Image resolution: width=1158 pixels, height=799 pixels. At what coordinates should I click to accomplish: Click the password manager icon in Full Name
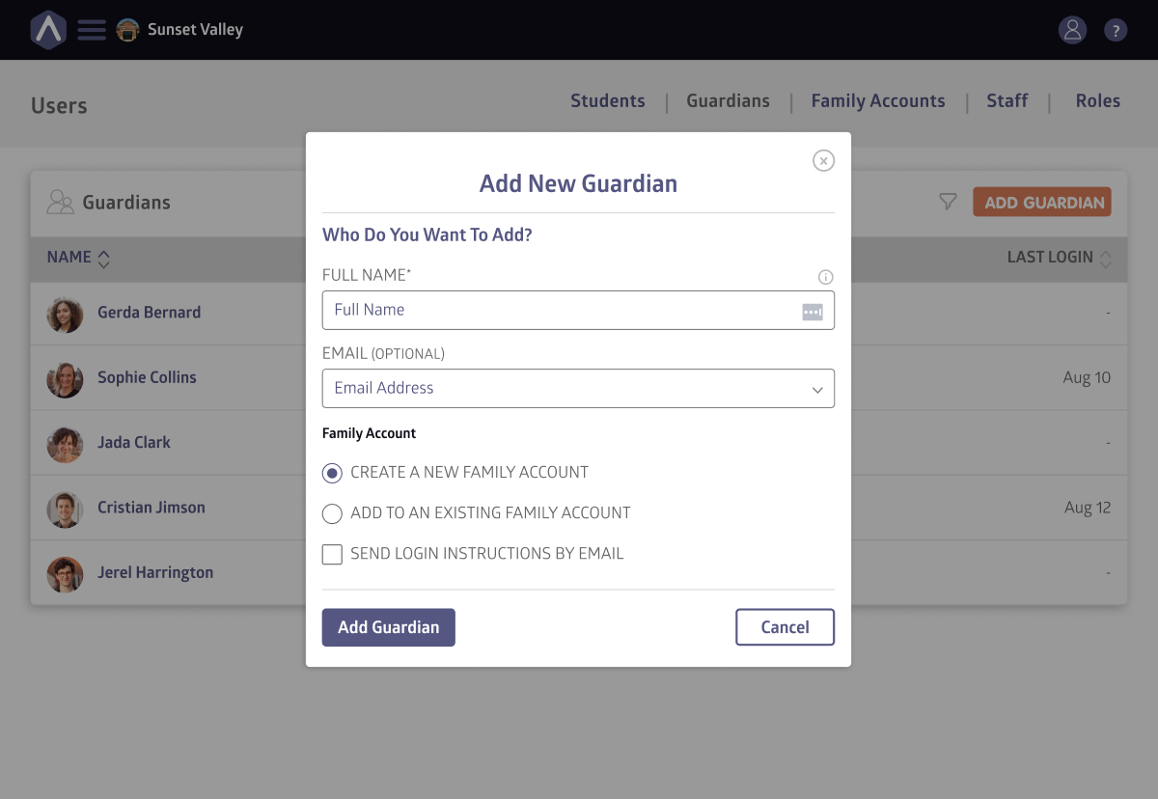[x=813, y=312]
